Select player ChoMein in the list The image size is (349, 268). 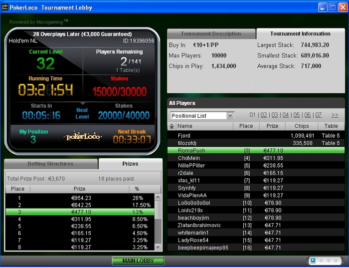pos(256,158)
